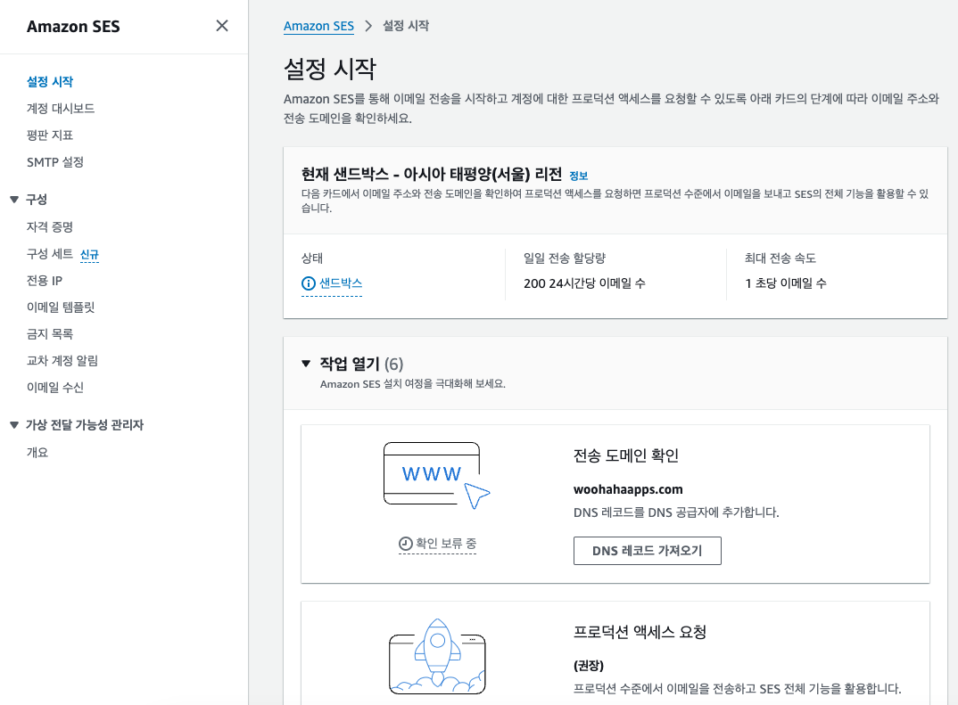Collapse the 작업 열기 (6) section
Viewport: 958px width, 705px height.
[306, 364]
